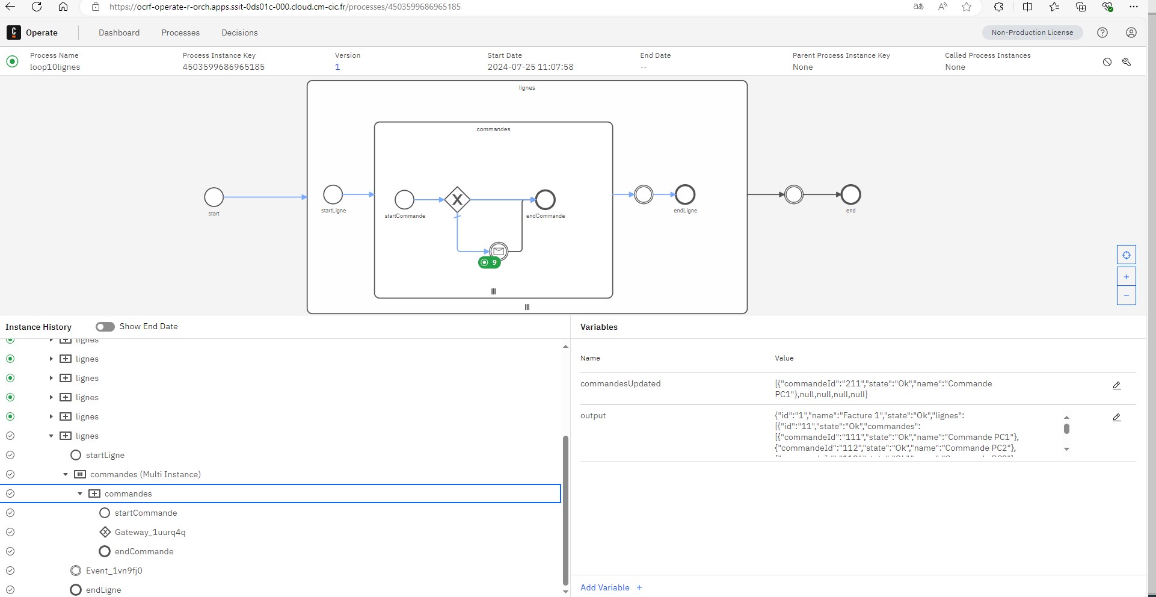
Task: Collapse the commandes (Multi Instance) node
Action: (66, 474)
